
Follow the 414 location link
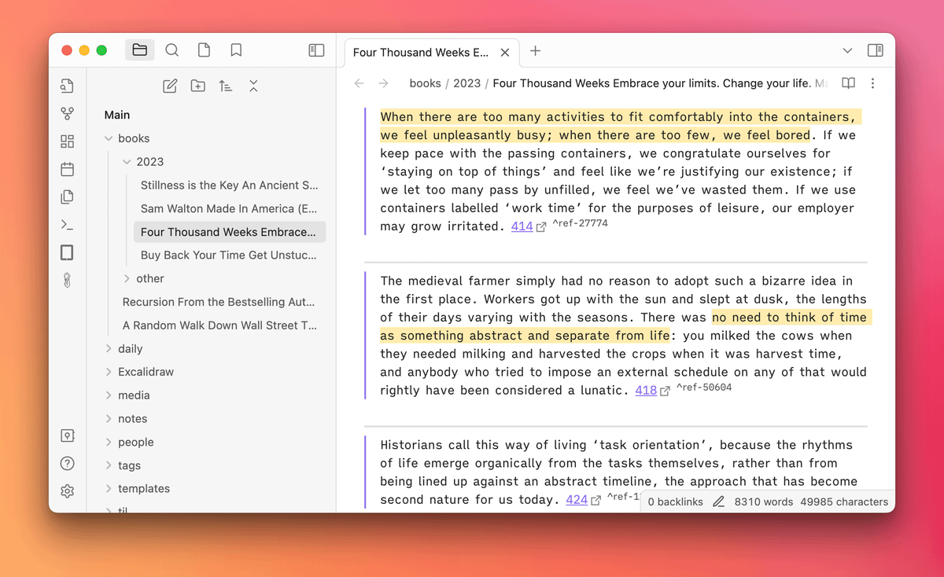[522, 226]
